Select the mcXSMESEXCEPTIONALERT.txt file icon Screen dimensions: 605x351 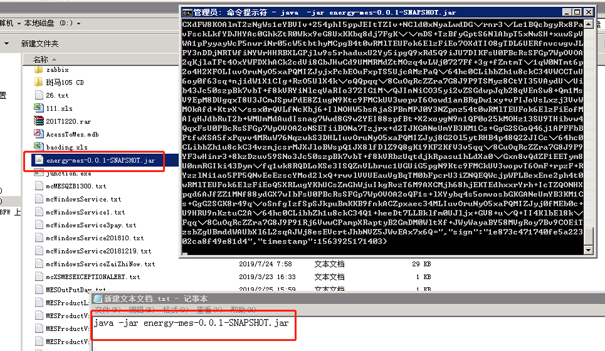coord(39,277)
